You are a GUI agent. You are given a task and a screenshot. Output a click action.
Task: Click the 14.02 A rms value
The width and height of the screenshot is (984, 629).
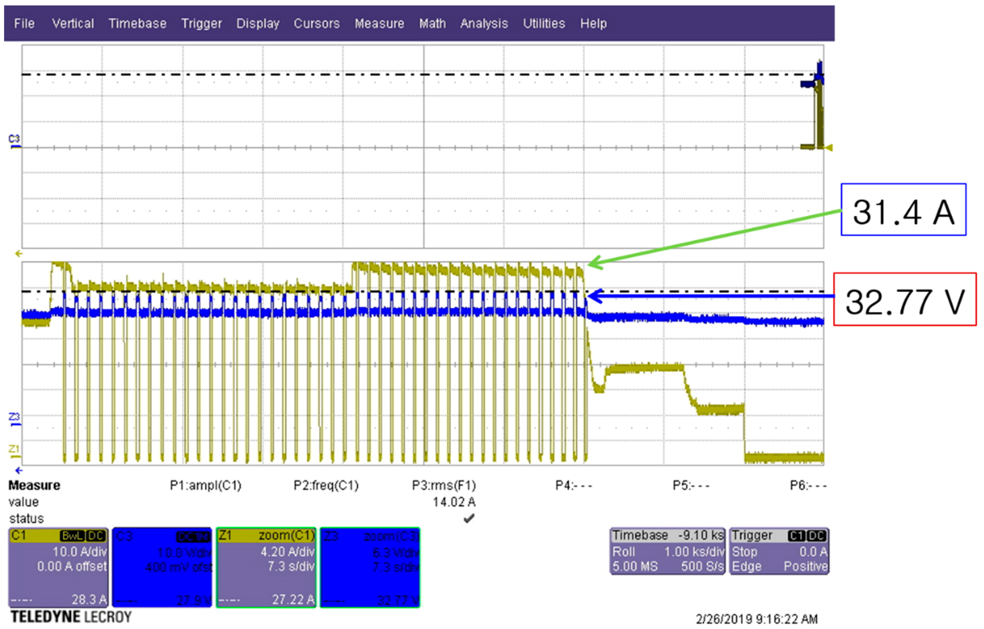(454, 502)
